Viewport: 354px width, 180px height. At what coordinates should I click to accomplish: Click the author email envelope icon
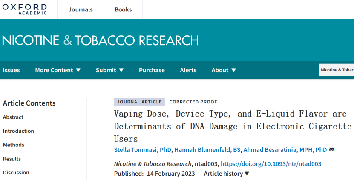332,150
